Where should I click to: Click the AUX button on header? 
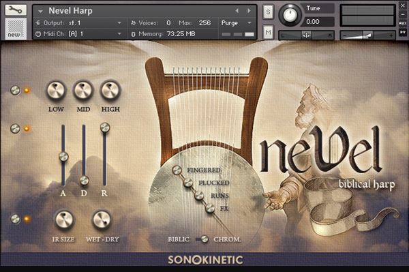[402, 23]
